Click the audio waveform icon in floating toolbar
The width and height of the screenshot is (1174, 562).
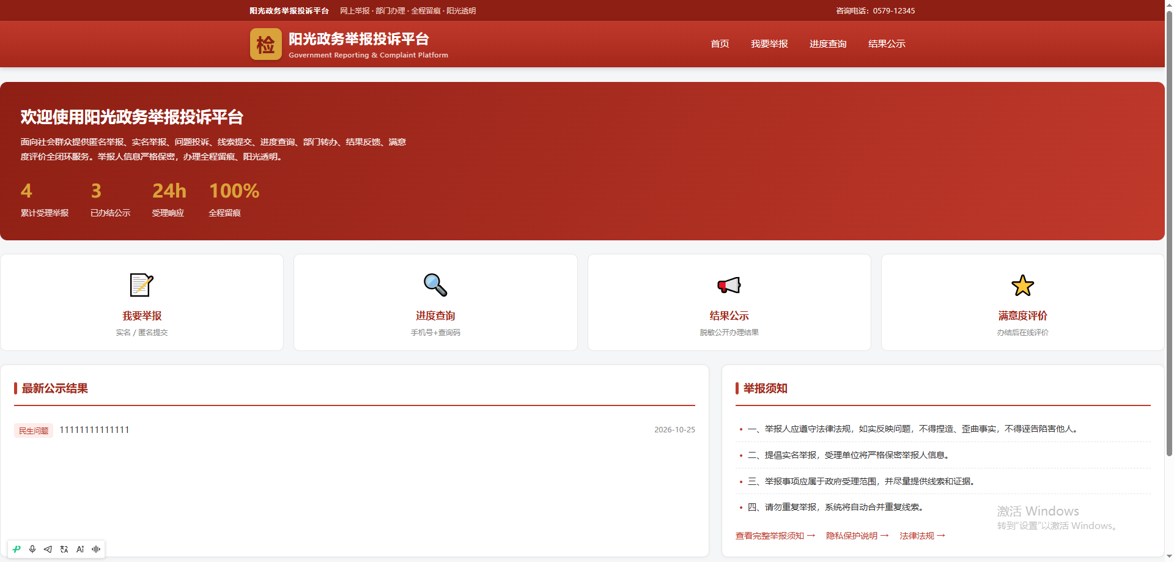click(x=96, y=549)
